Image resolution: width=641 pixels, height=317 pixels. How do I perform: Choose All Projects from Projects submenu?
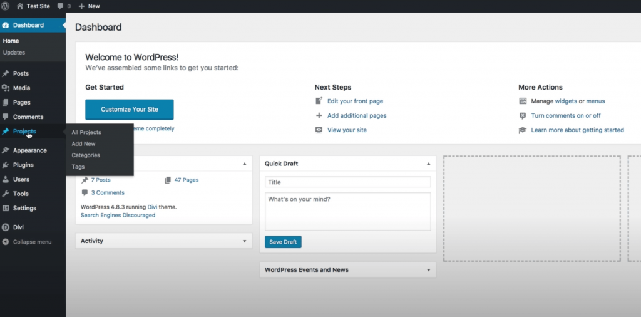click(x=86, y=133)
